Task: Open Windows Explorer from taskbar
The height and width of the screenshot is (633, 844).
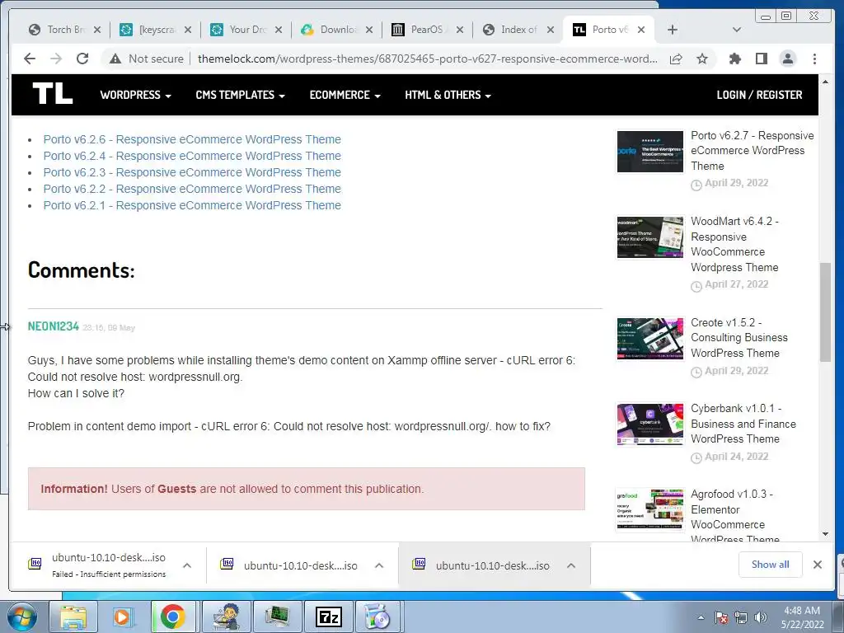Action: pyautogui.click(x=73, y=617)
